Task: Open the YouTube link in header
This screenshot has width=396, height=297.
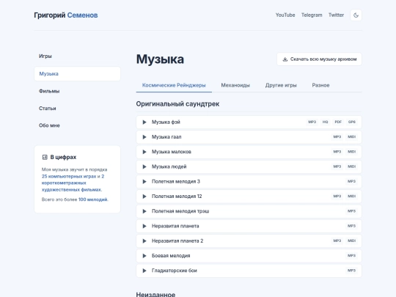Action: point(285,15)
